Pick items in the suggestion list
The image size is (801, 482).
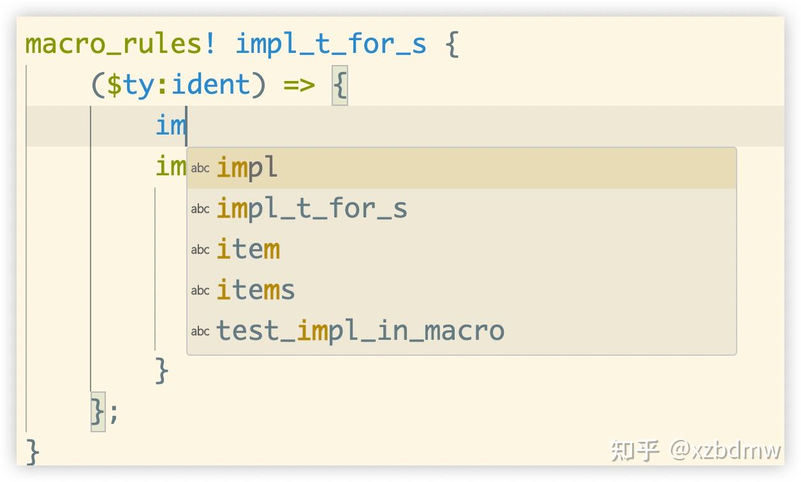point(255,290)
